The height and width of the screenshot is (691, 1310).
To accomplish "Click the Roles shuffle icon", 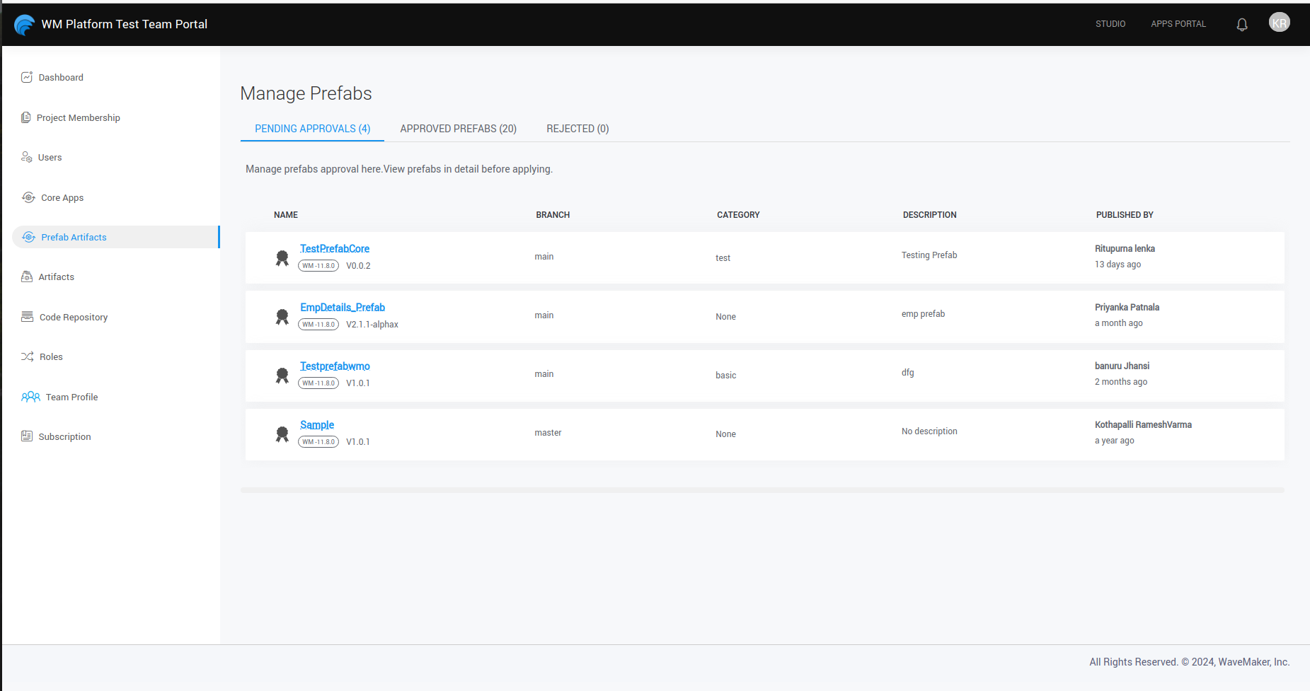I will click(27, 356).
